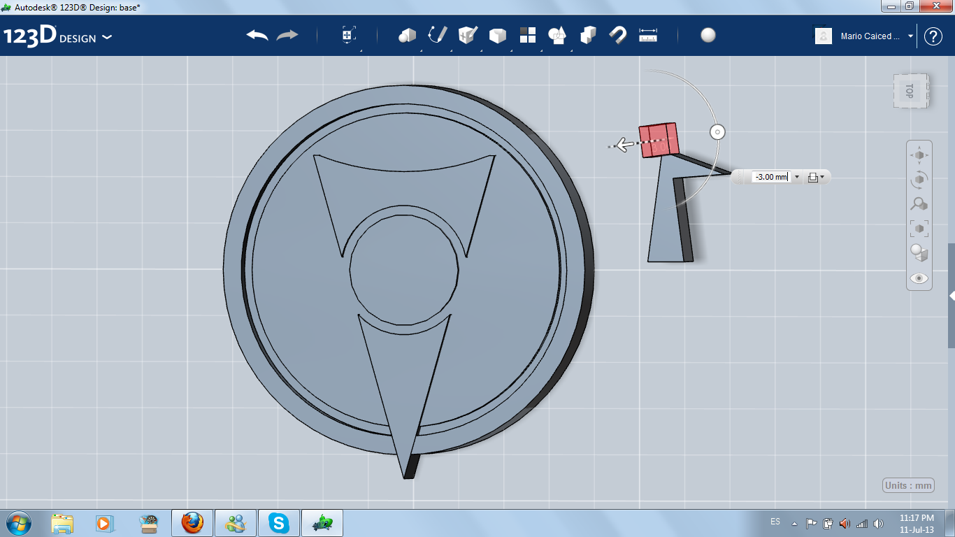Open the visual style shading options
The image size is (955, 537).
[x=919, y=253]
